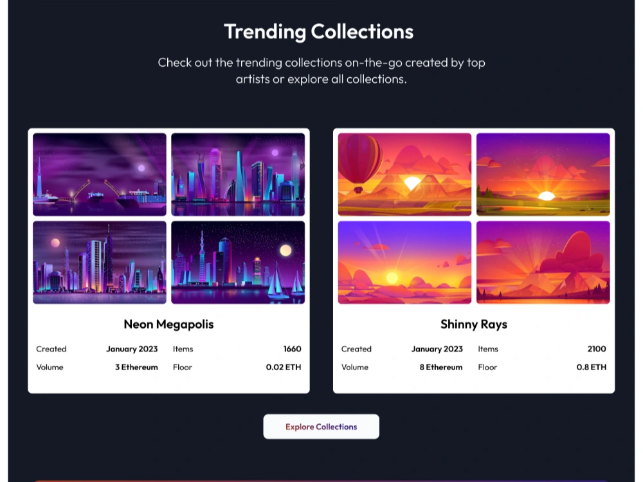Click the Floor label in Shinny Rays
The image size is (643, 482).
487,367
